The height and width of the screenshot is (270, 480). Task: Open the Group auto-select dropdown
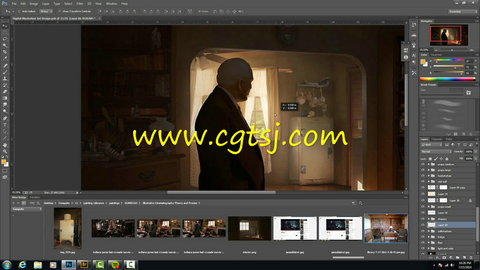[x=46, y=11]
